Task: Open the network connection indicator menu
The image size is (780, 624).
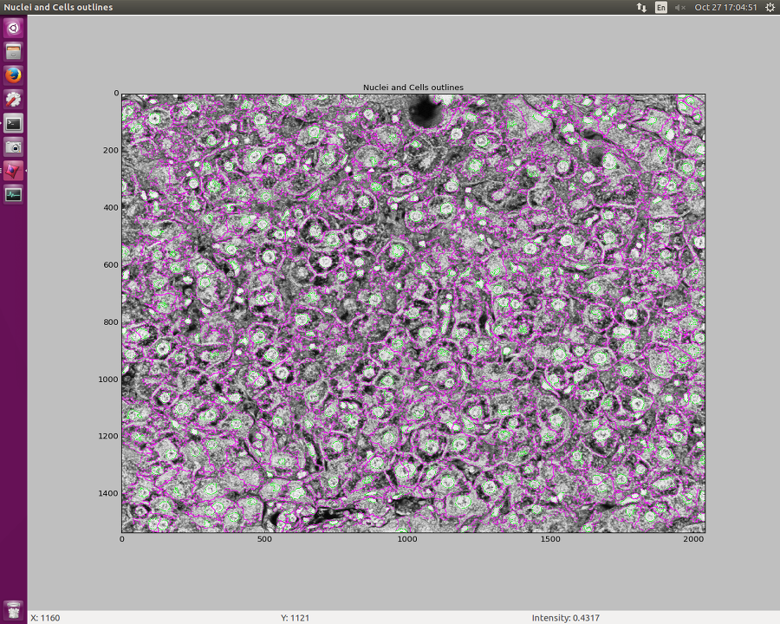Action: 641,8
